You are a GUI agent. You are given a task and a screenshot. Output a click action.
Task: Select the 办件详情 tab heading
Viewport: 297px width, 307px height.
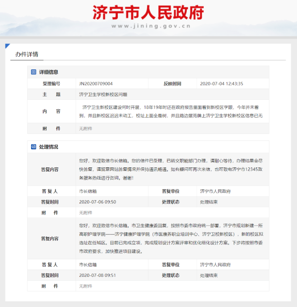click(x=27, y=54)
